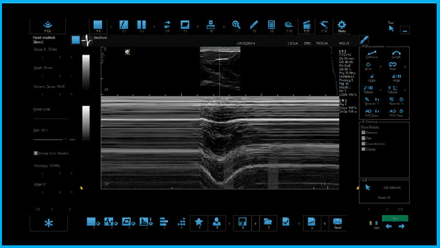The image size is (440, 248).
Task: Toggle the Area show results checkbox
Action: point(364,138)
